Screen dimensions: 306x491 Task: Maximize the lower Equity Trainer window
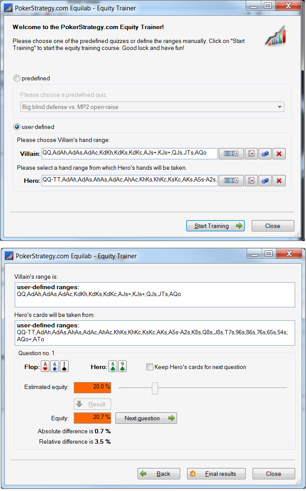coord(268,254)
